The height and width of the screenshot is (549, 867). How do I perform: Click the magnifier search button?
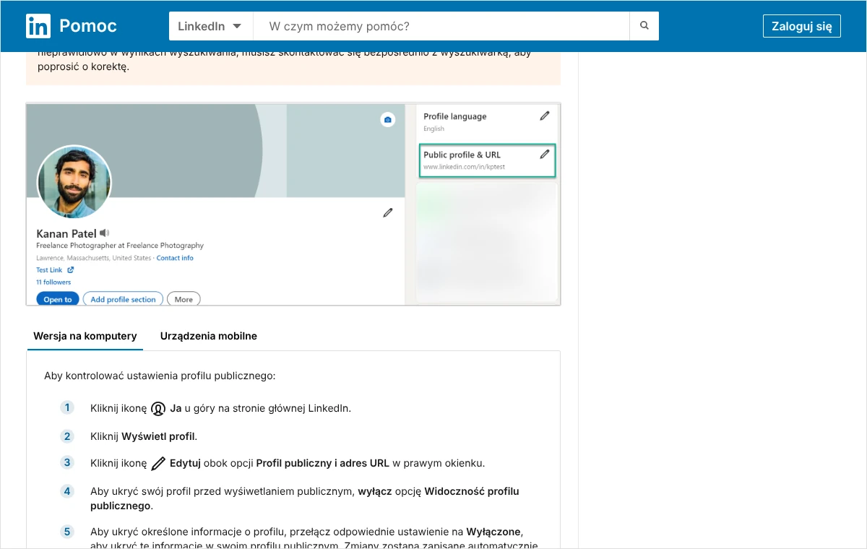[644, 26]
